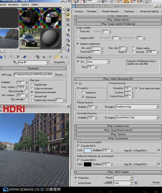Open the Material/Map Navigator icon

coord(68,50)
